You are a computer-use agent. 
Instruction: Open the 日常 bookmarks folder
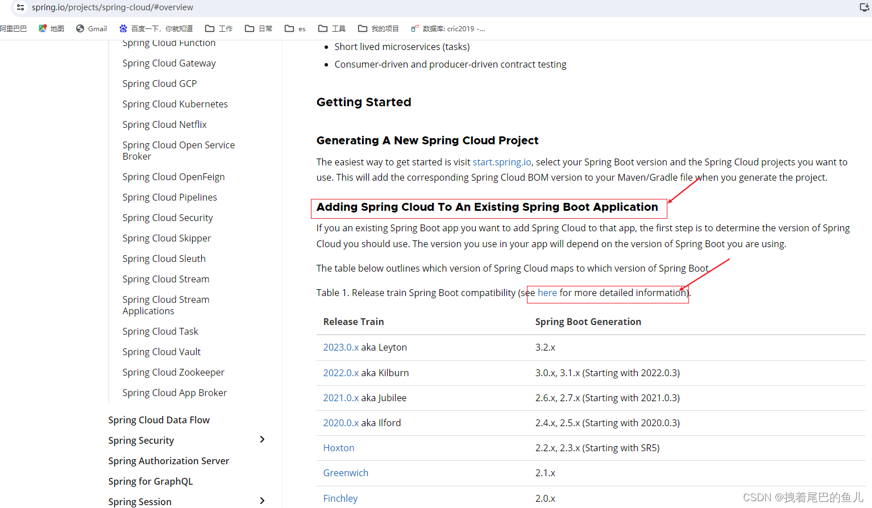point(258,28)
